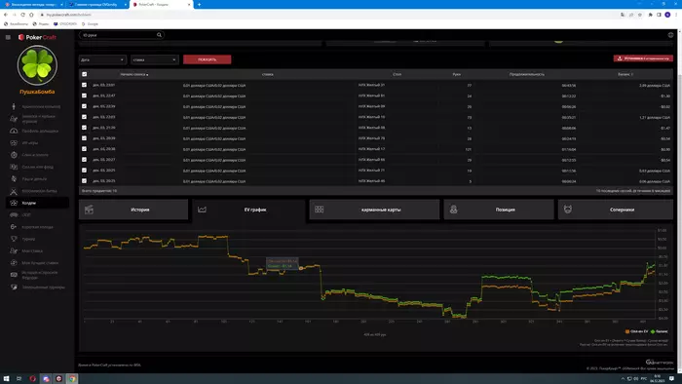Open the Заметки и ярлыки игроков icon
Screen dimensions: 682x384
tap(14, 118)
